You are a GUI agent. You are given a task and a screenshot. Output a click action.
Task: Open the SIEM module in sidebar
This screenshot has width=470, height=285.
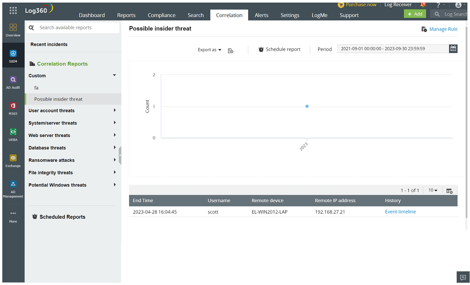(13, 56)
